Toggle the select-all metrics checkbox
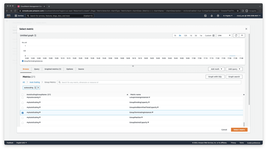The image size is (267, 150). [22, 95]
